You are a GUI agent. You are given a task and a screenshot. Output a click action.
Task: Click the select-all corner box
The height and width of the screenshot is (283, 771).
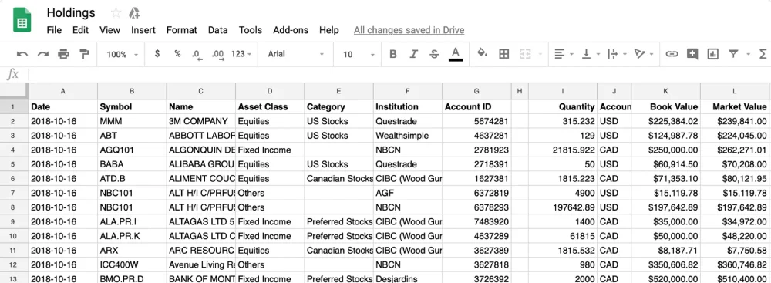14,91
